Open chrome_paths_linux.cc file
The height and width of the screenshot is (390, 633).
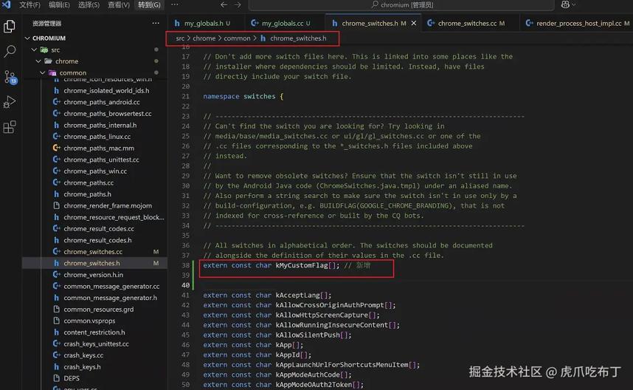click(x=97, y=137)
